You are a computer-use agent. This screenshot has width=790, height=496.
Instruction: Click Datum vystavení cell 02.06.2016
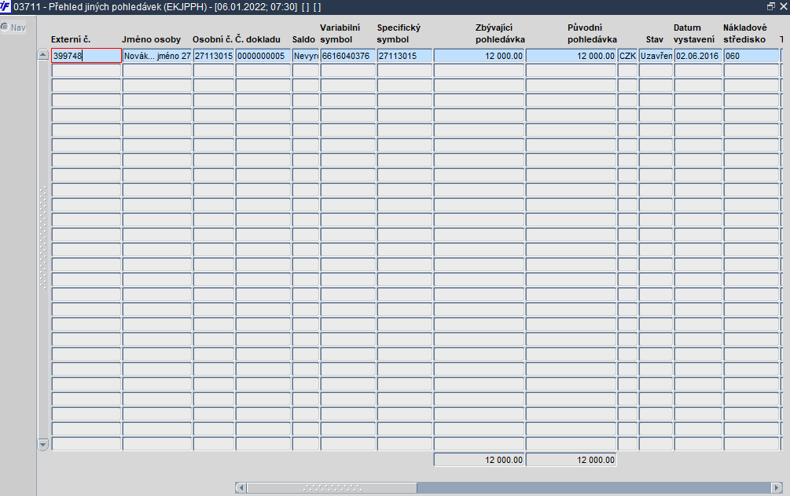pos(698,56)
